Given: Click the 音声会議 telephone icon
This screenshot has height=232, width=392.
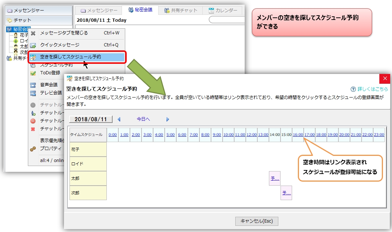Looking at the screenshot, I should click(x=33, y=85).
